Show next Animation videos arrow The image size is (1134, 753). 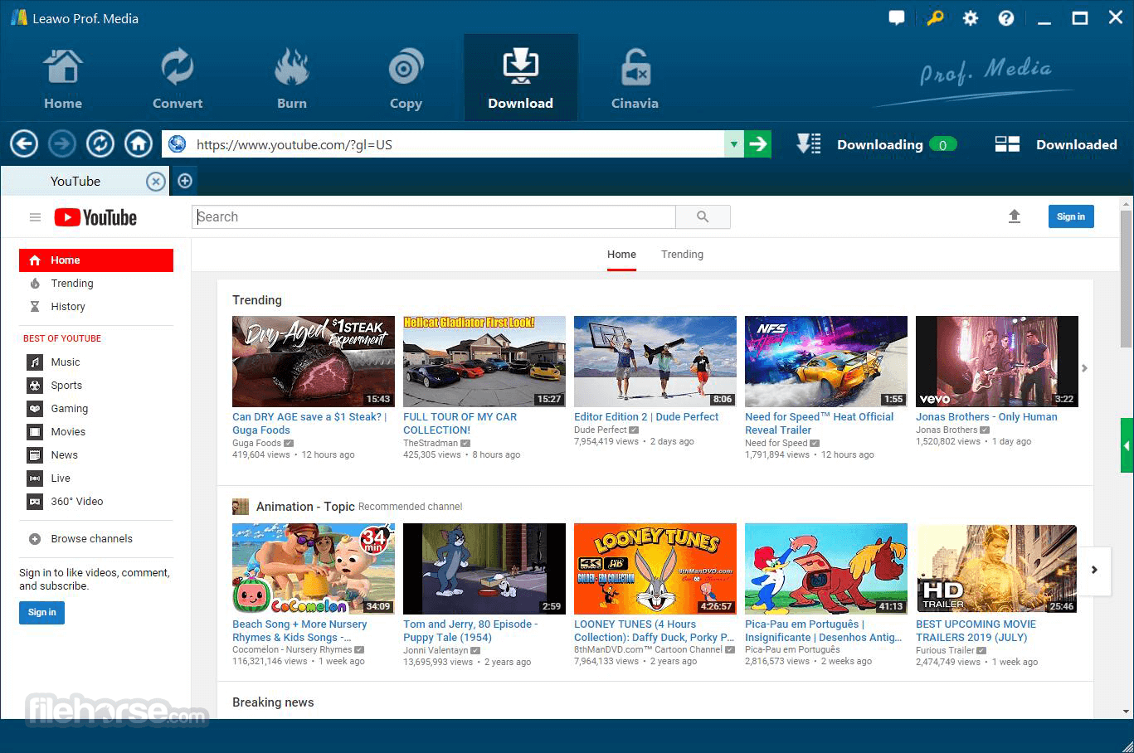(1094, 570)
